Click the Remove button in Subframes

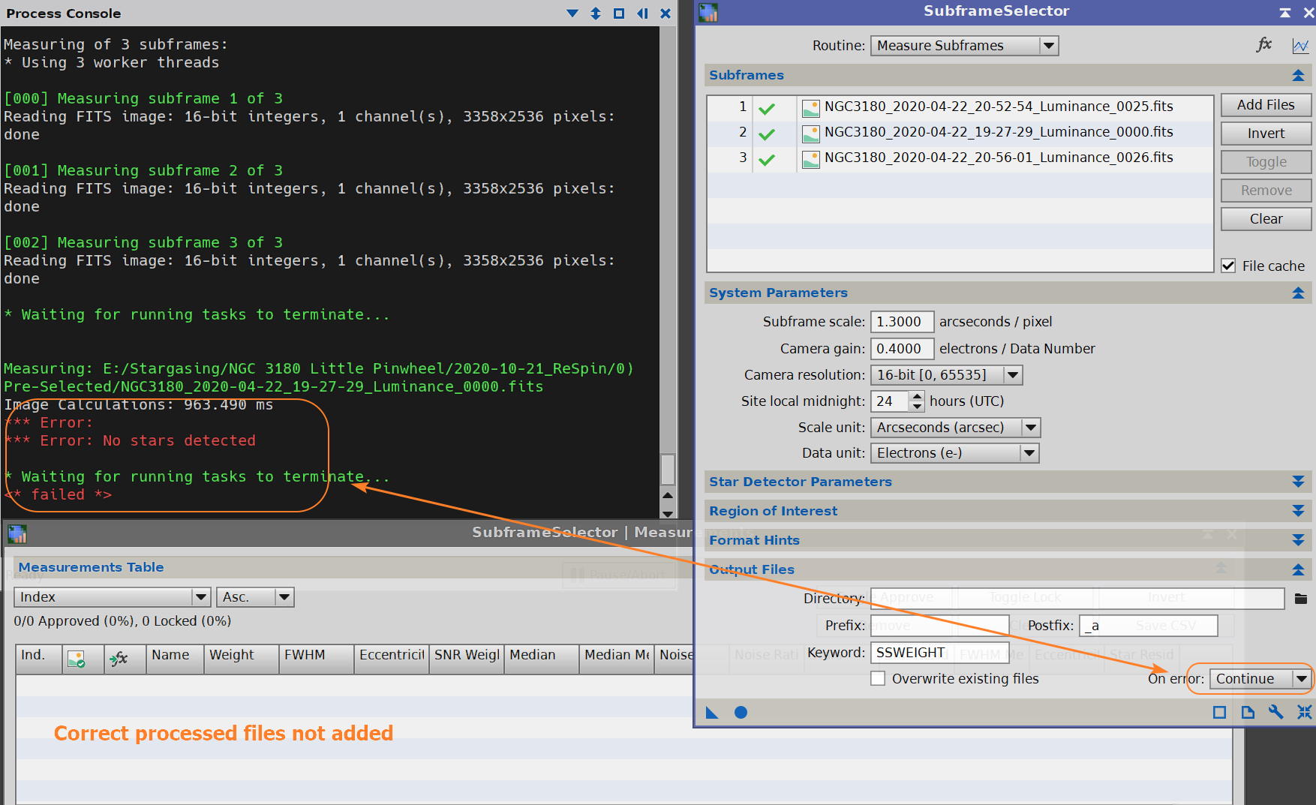coord(1266,191)
